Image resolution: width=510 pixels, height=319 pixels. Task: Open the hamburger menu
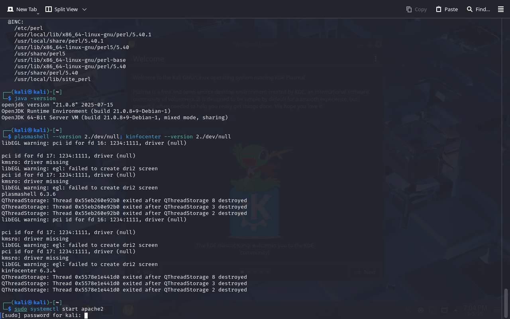(x=501, y=9)
